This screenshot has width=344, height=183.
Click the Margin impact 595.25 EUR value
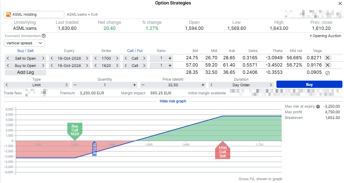[x=161, y=93]
